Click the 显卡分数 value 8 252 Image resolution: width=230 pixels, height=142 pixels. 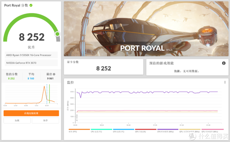click(x=103, y=69)
